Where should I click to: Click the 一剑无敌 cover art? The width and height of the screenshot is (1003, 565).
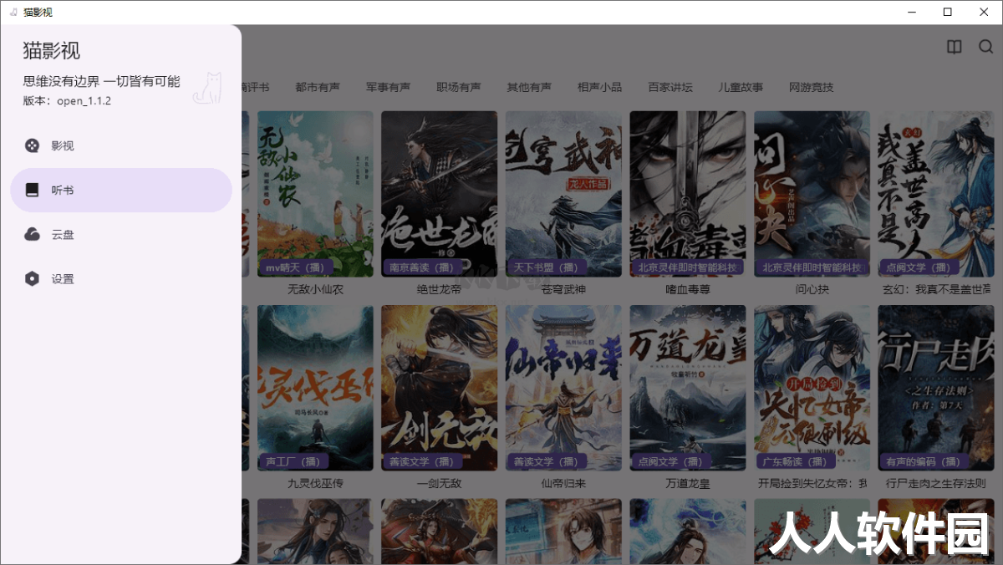440,388
